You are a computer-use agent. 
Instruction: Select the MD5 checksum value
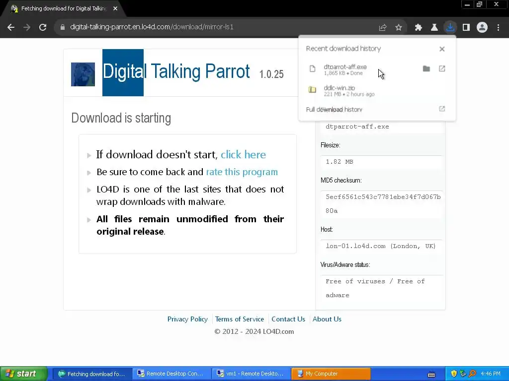pos(381,204)
